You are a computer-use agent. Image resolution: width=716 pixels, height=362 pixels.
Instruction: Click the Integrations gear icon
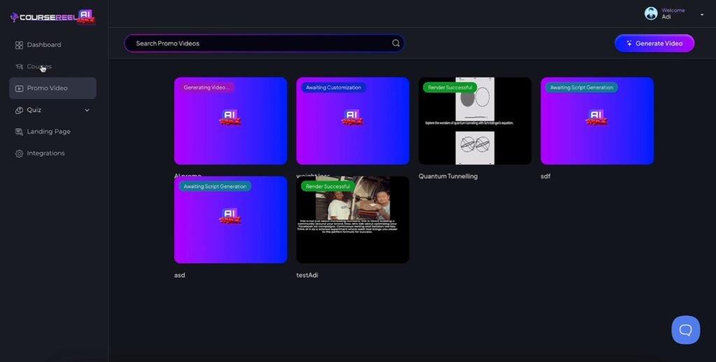19,153
